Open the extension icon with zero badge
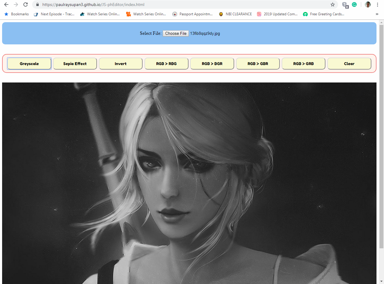This screenshot has width=384, height=284. [x=345, y=5]
